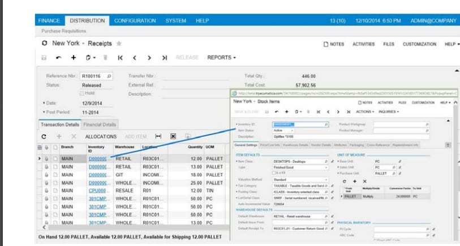Click the grid's horizontal scrollbar
The image size is (460, 246).
pyautogui.click(x=130, y=227)
